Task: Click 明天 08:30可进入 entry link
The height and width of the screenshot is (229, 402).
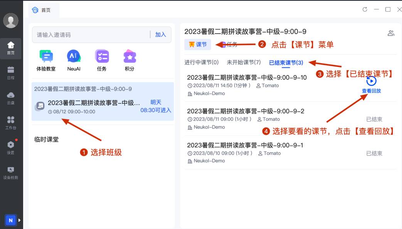Action: click(156, 106)
